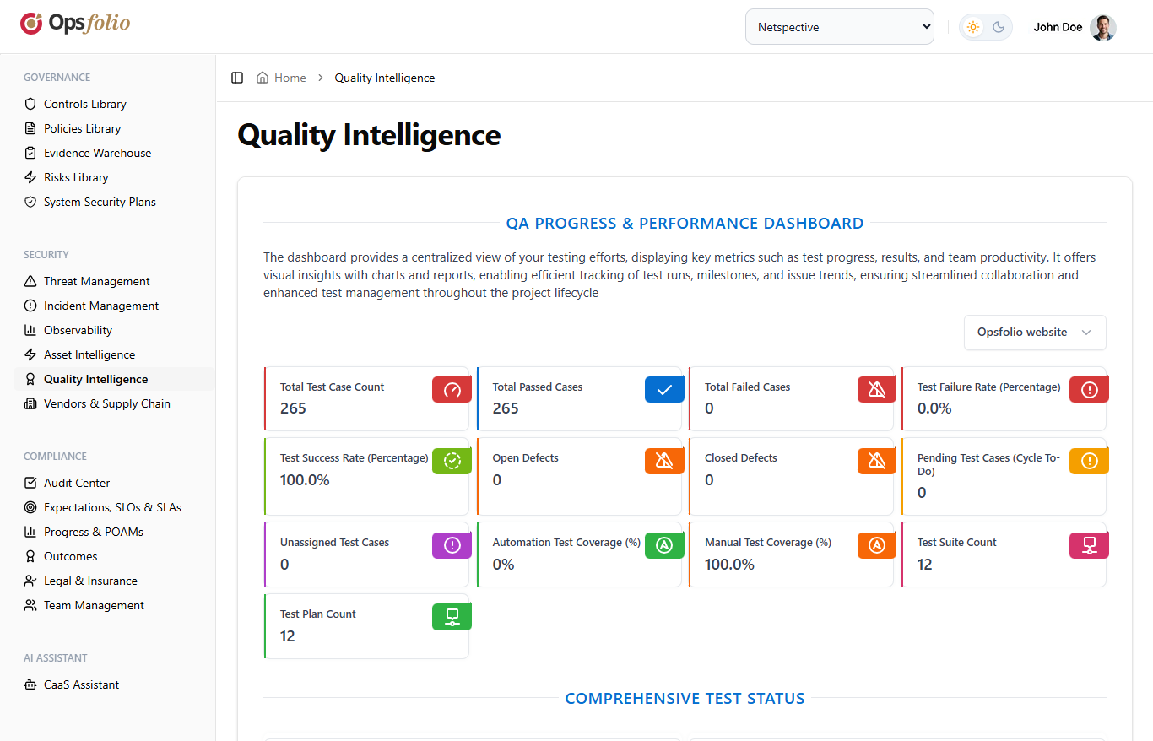Click the lightning icon beside Risks Library
The image size is (1153, 741).
(x=30, y=177)
